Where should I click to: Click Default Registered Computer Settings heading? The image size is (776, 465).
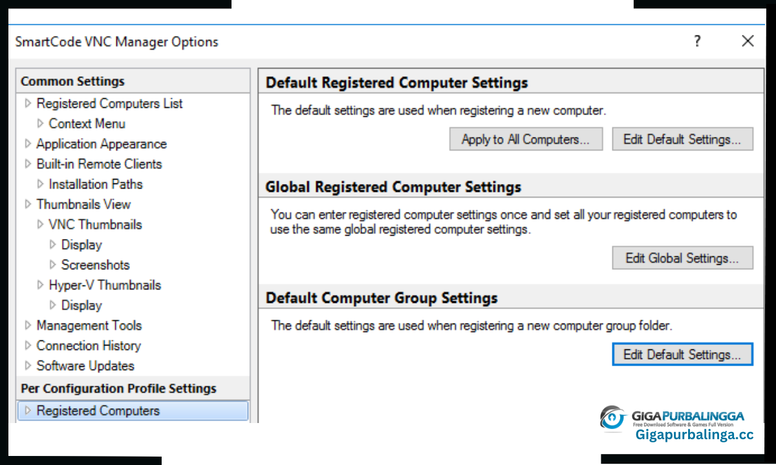point(396,83)
